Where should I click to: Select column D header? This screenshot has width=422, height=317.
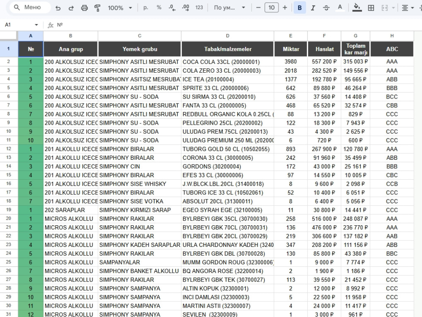(x=227, y=36)
